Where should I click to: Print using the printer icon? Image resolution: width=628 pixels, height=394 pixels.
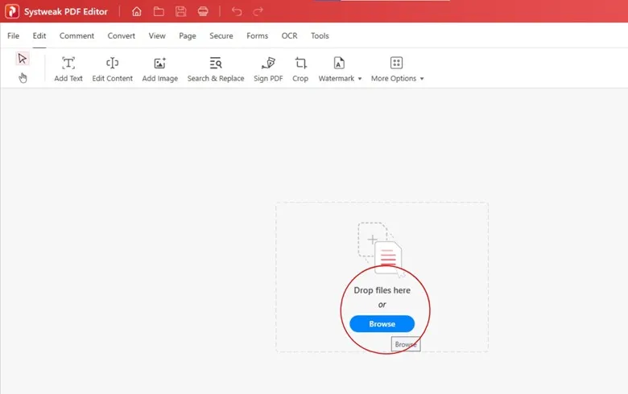coord(203,11)
